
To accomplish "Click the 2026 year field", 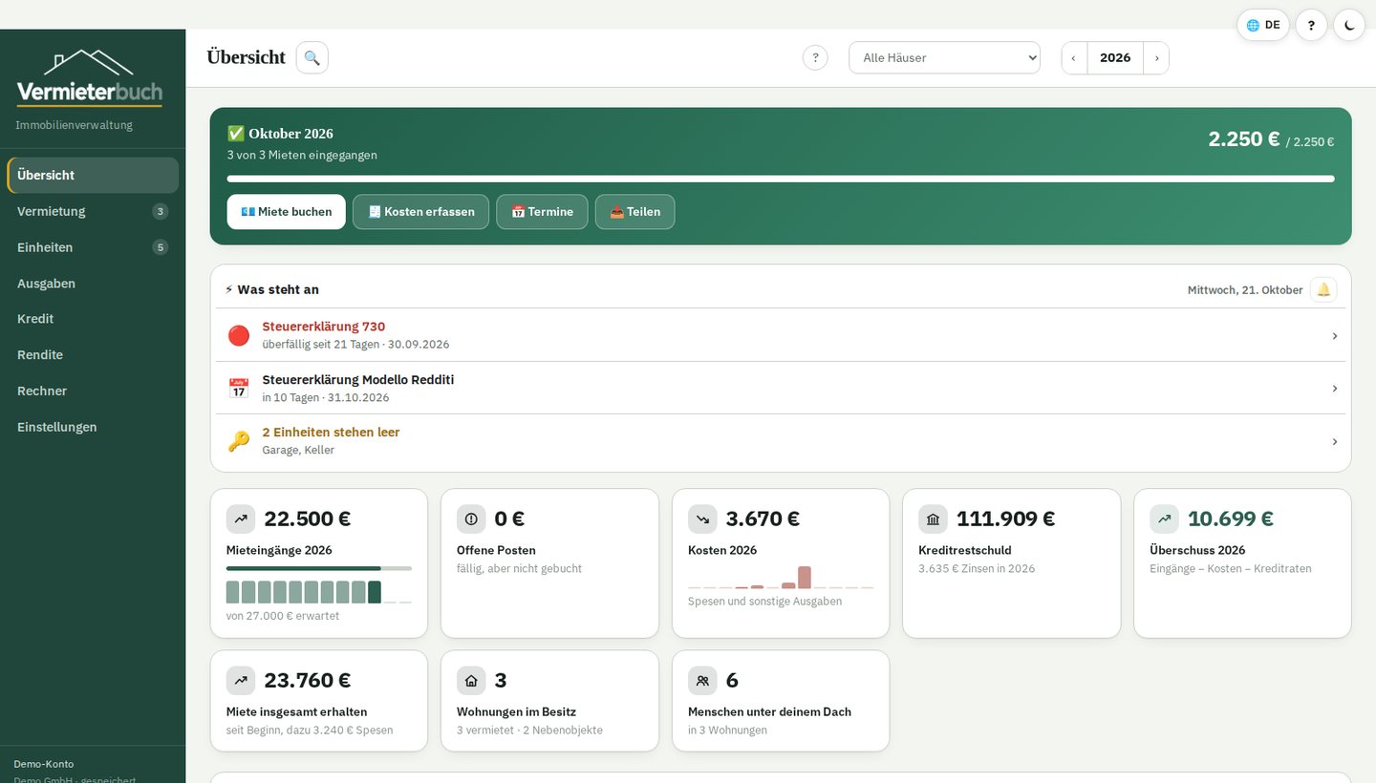I will pos(1115,57).
